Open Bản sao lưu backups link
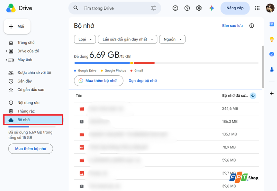Image resolution: width=277 pixels, height=191 pixels. tap(232, 26)
